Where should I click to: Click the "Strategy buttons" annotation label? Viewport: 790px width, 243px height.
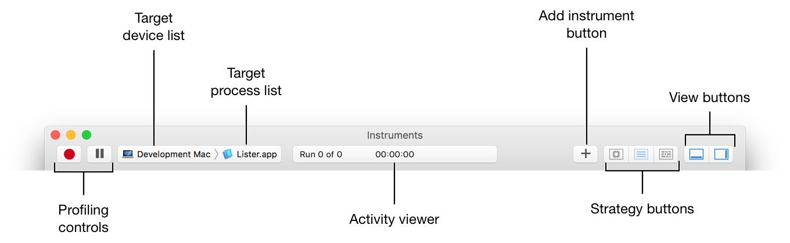(x=642, y=209)
